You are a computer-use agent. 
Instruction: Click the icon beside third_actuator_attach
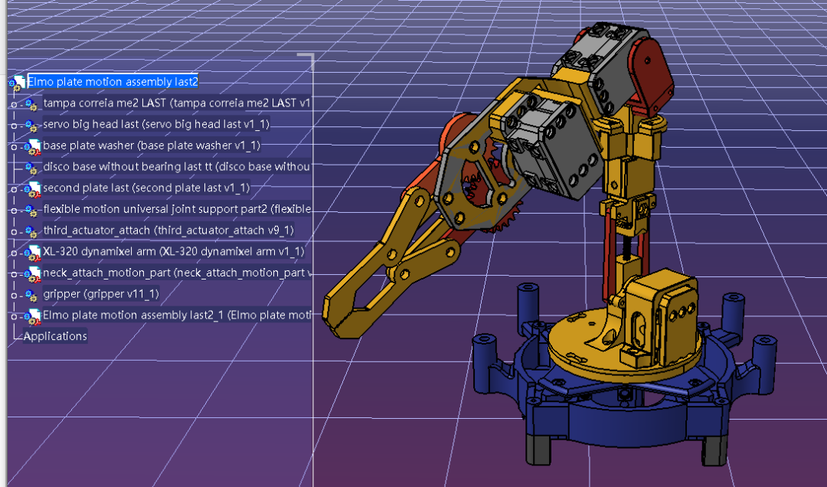point(31,231)
